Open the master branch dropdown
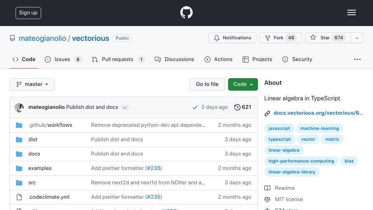 point(32,84)
